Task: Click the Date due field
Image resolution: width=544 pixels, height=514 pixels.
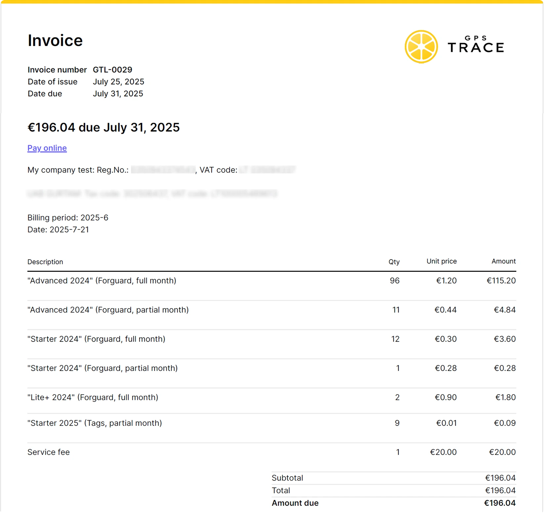Action: [x=44, y=94]
